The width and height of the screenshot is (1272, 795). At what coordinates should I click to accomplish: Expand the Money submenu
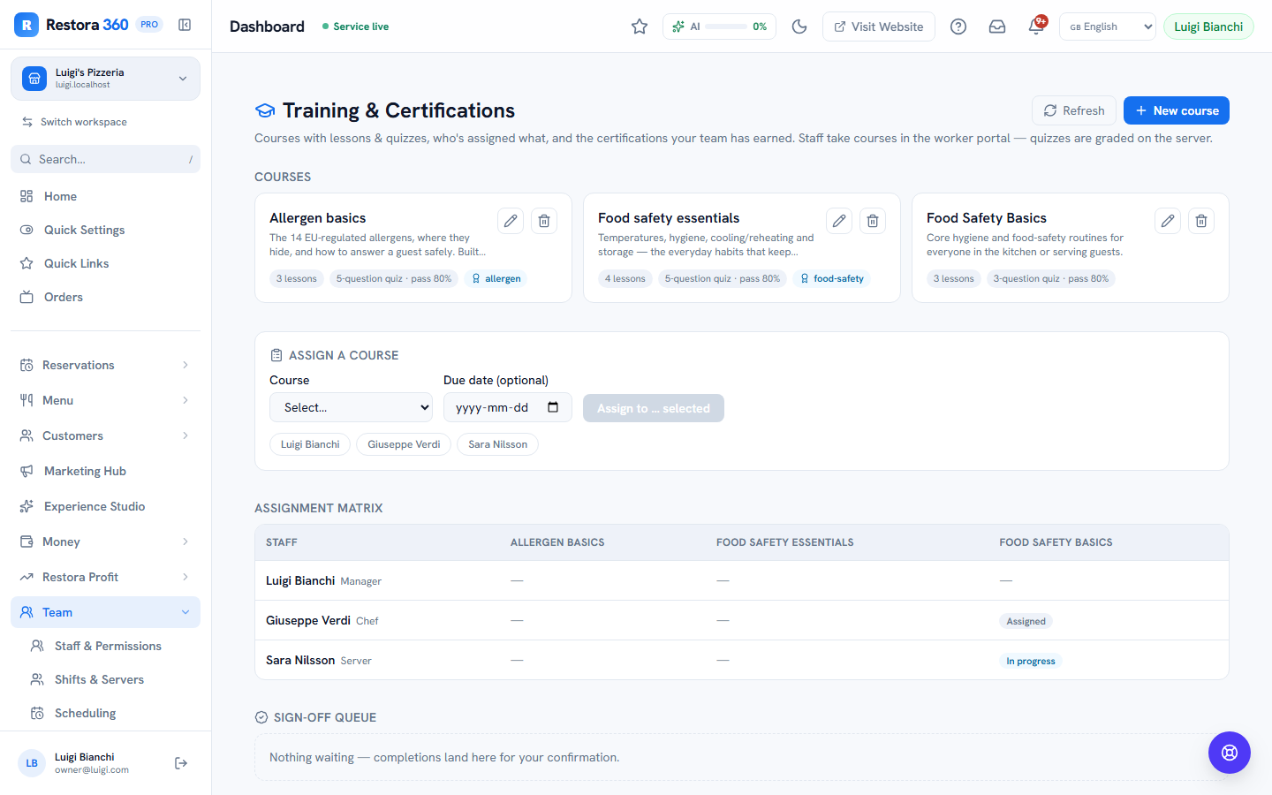click(x=105, y=541)
